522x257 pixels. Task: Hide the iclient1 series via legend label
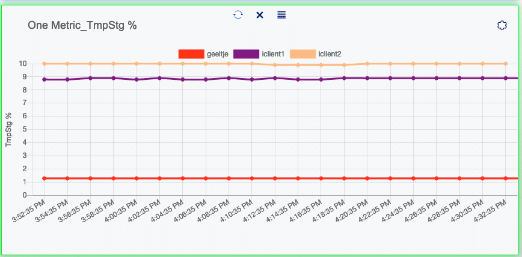[274, 54]
